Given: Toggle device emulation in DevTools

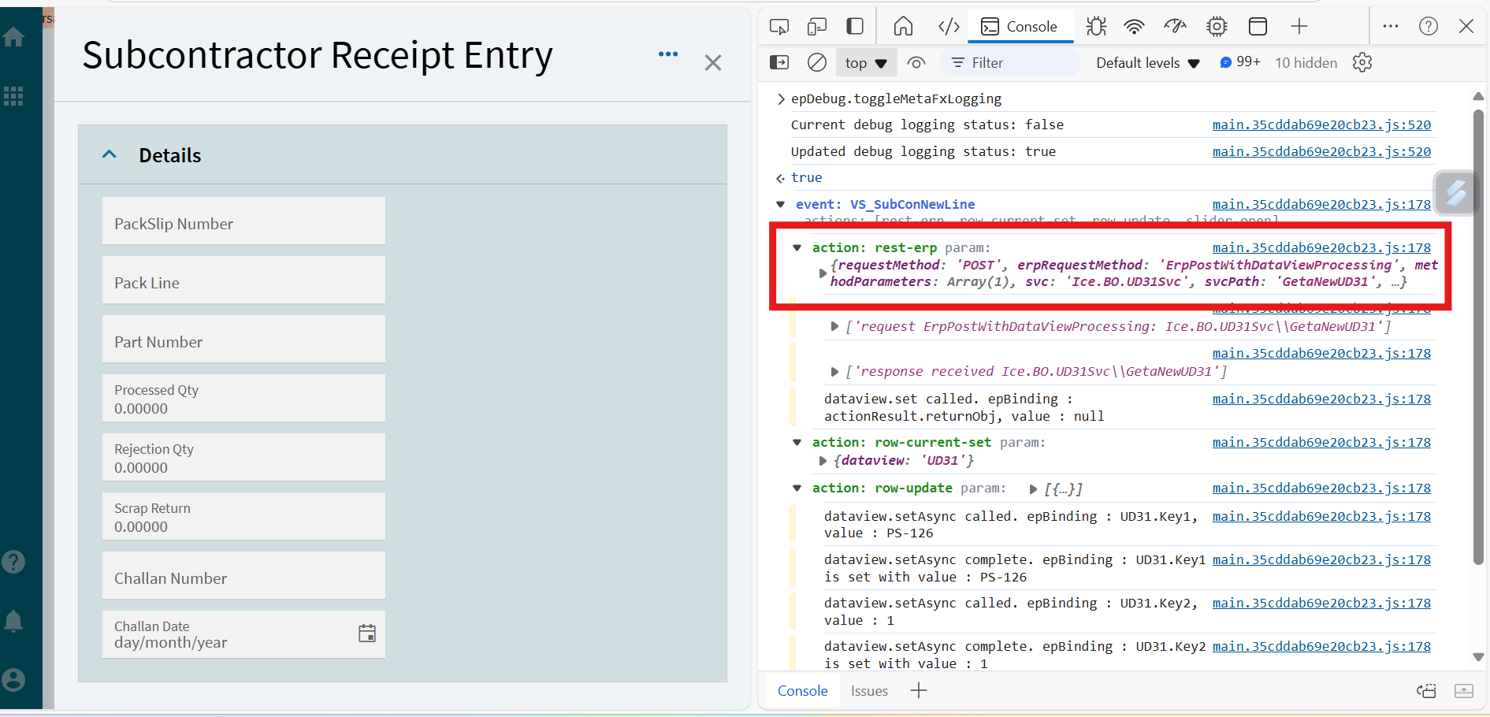Looking at the screenshot, I should pyautogui.click(x=817, y=27).
